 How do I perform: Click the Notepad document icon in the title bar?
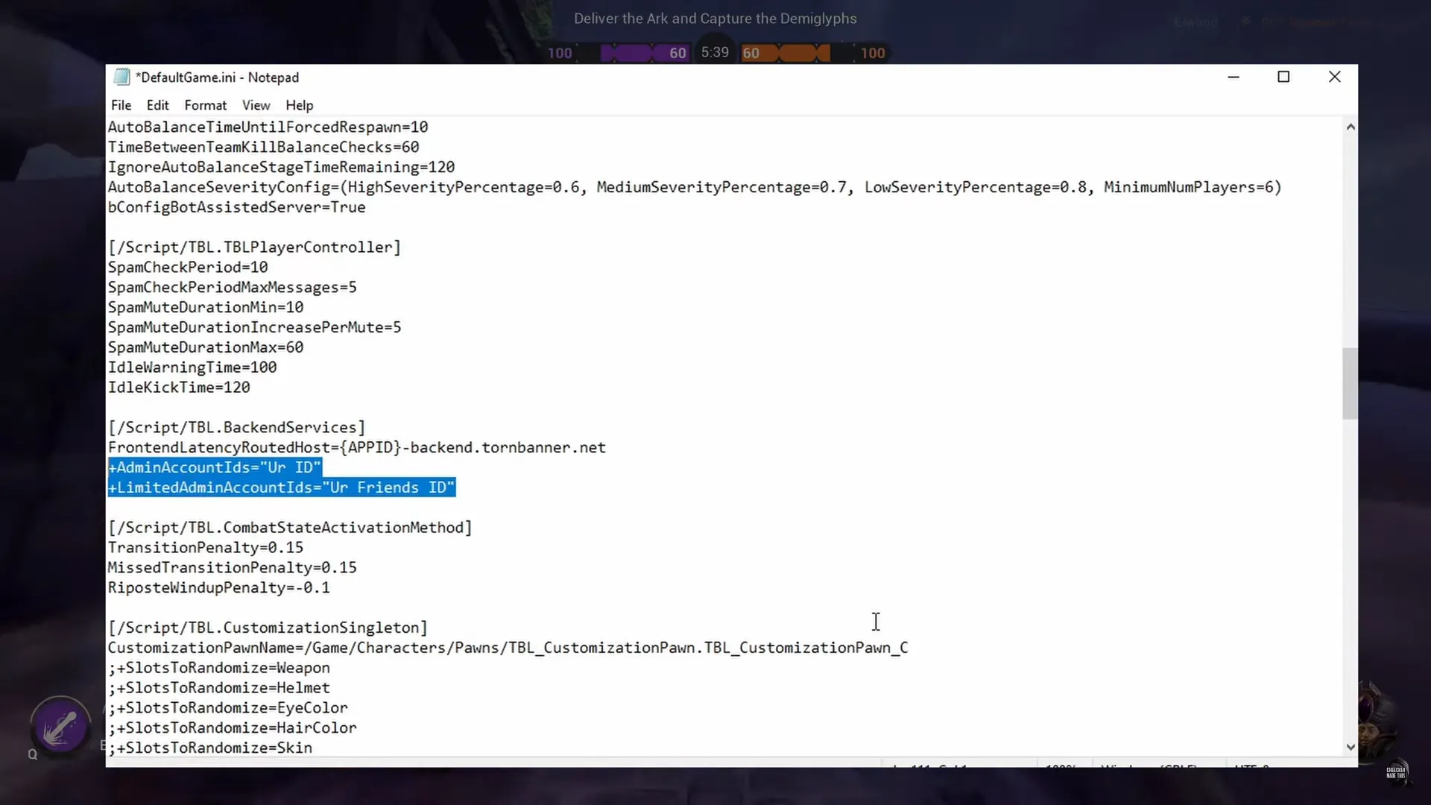pyautogui.click(x=121, y=76)
